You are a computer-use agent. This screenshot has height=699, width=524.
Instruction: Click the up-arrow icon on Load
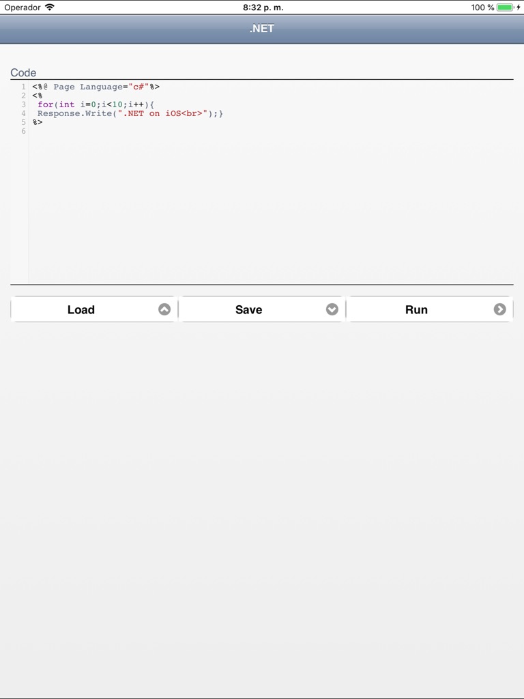pos(164,309)
